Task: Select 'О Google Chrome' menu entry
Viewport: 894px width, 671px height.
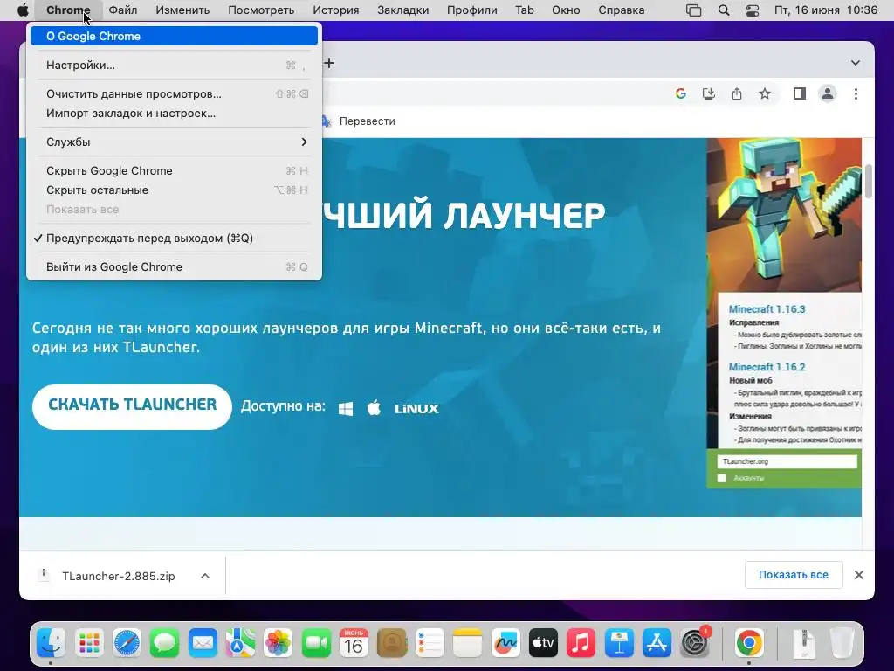Action: click(174, 36)
